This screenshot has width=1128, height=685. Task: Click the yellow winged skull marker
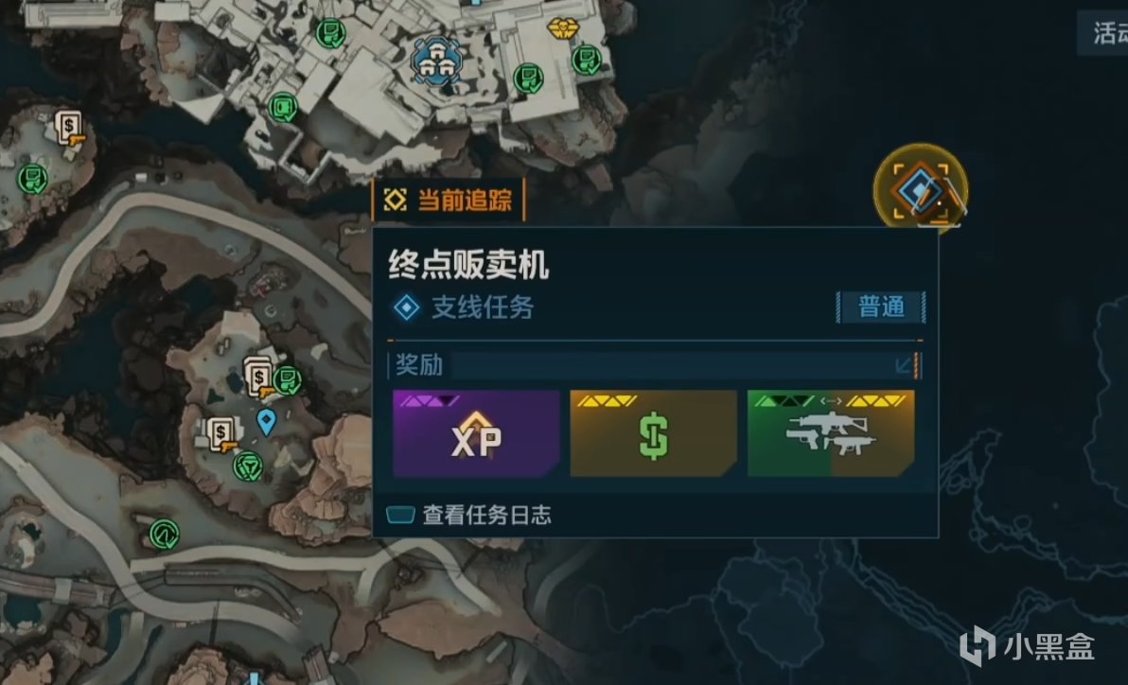tap(562, 28)
